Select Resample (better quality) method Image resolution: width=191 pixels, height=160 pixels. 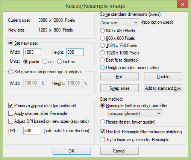(102, 106)
